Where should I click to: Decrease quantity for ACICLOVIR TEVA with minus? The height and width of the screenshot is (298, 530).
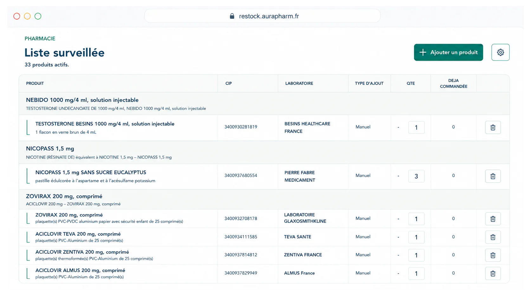pyautogui.click(x=398, y=237)
